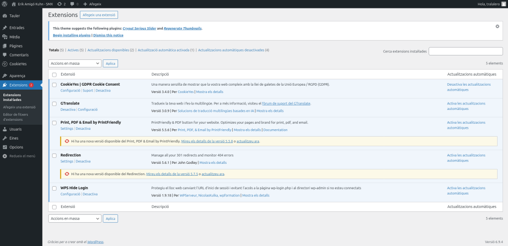Filter by Actualitzacions disponibles tab

[x=111, y=50]
